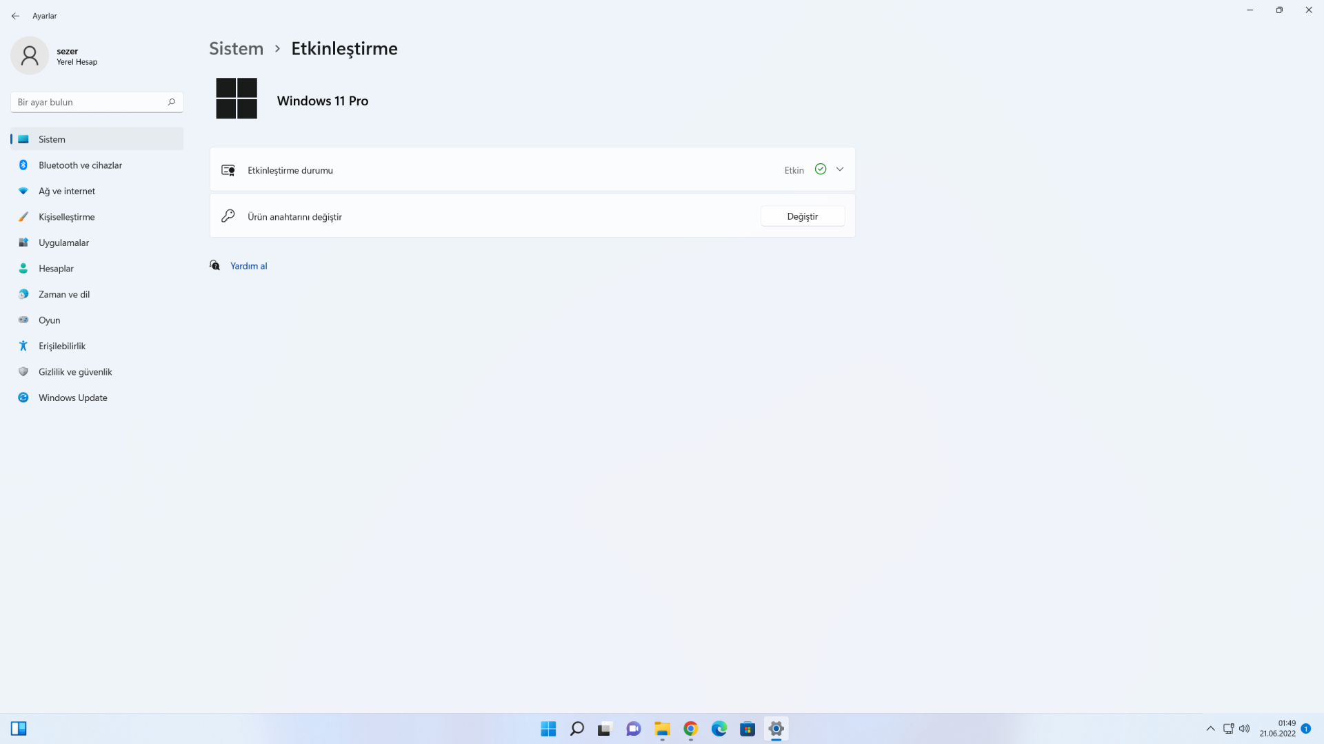Open the Yardım al link

click(248, 266)
